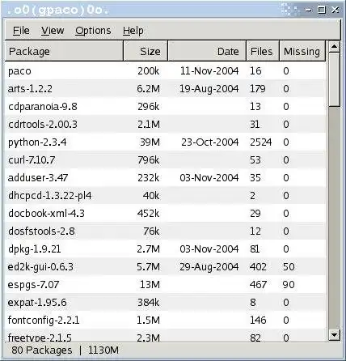Select the cdparanoia-9.8 package
Viewport: 346px width, 361px height.
coord(165,106)
